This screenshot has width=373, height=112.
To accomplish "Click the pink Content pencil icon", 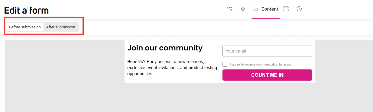I will (x=256, y=9).
